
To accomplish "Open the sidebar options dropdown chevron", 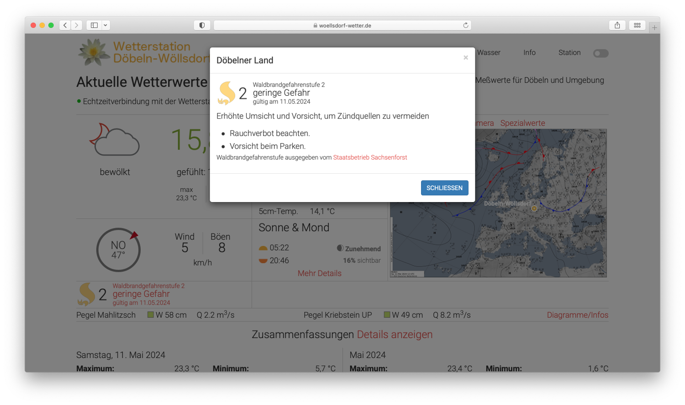I will click(105, 26).
